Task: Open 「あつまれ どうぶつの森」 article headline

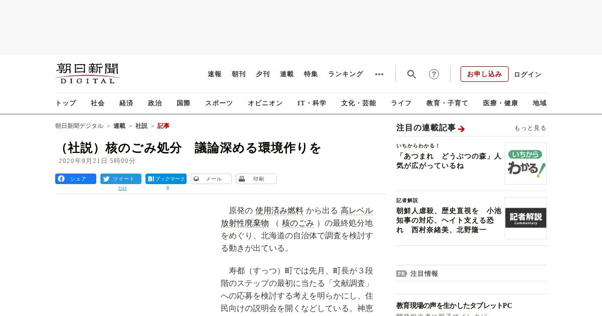Action: tap(449, 161)
